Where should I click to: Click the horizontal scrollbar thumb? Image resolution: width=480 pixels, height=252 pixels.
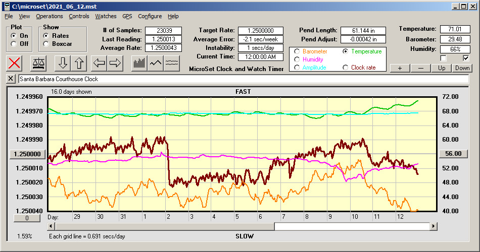pos(165,226)
